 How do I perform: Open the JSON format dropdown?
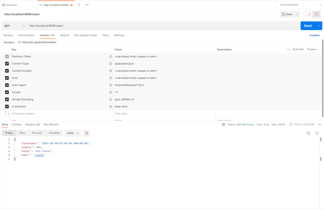pyautogui.click(x=73, y=133)
